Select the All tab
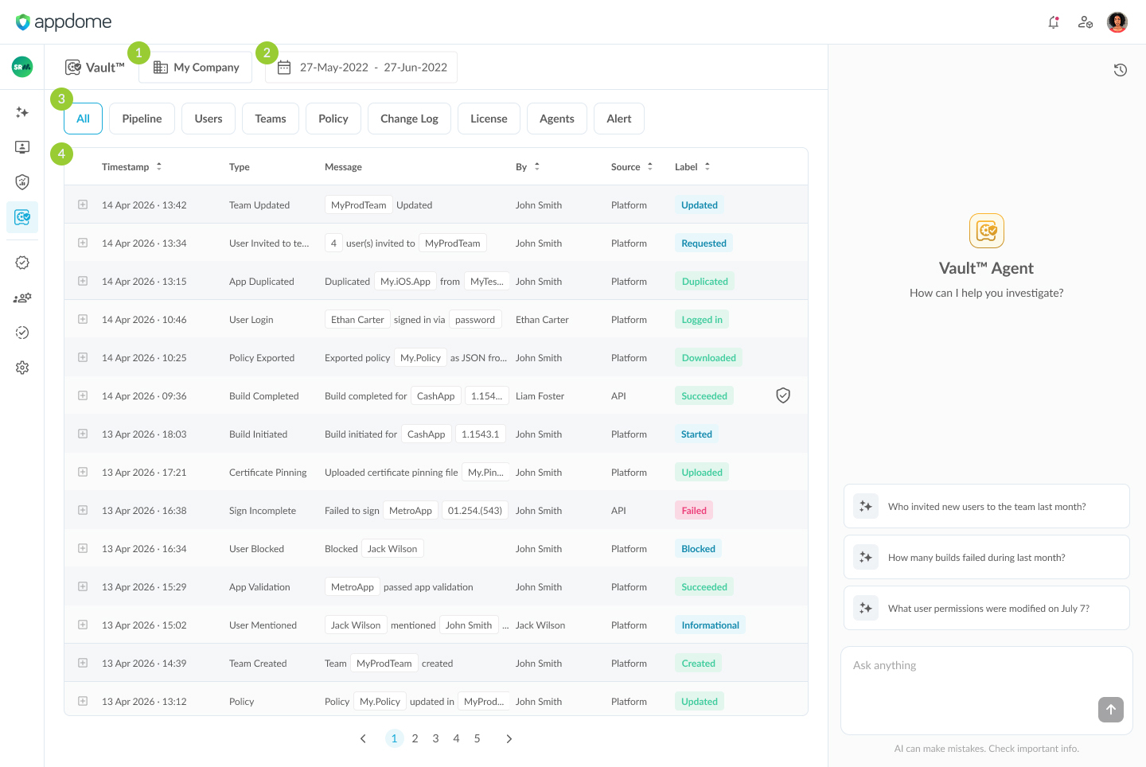Viewport: 1146px width, 767px height. coord(84,119)
